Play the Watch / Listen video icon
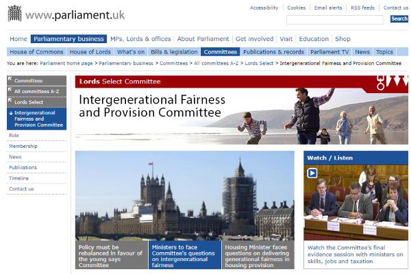Screen dimensions: 411x274 [x=312, y=173]
